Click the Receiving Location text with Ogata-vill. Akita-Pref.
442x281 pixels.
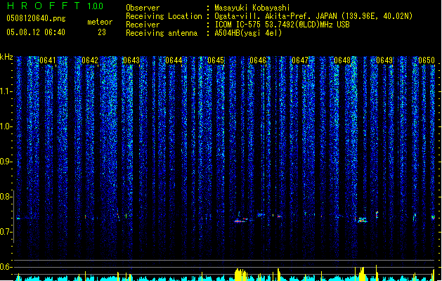313,16
